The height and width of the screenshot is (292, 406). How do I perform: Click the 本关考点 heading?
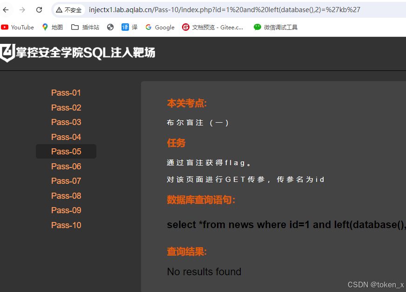[187, 103]
